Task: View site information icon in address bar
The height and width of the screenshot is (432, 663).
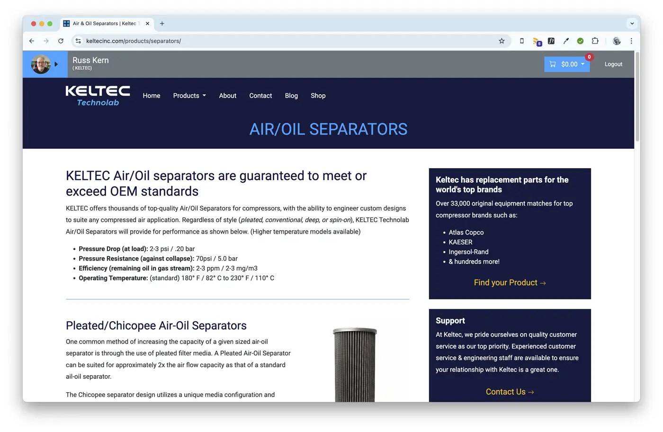Action: click(x=79, y=41)
